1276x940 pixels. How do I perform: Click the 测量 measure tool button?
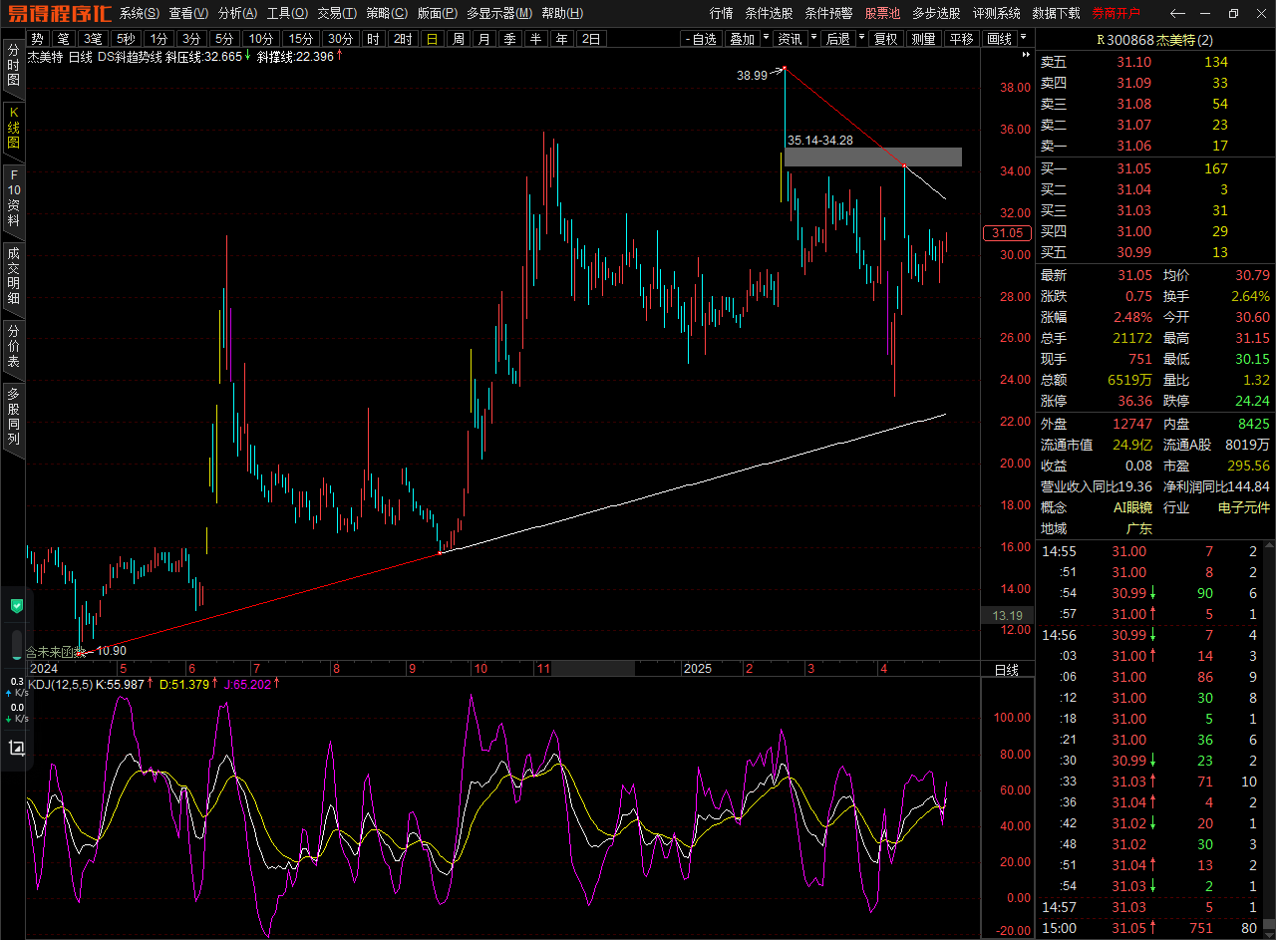click(923, 39)
